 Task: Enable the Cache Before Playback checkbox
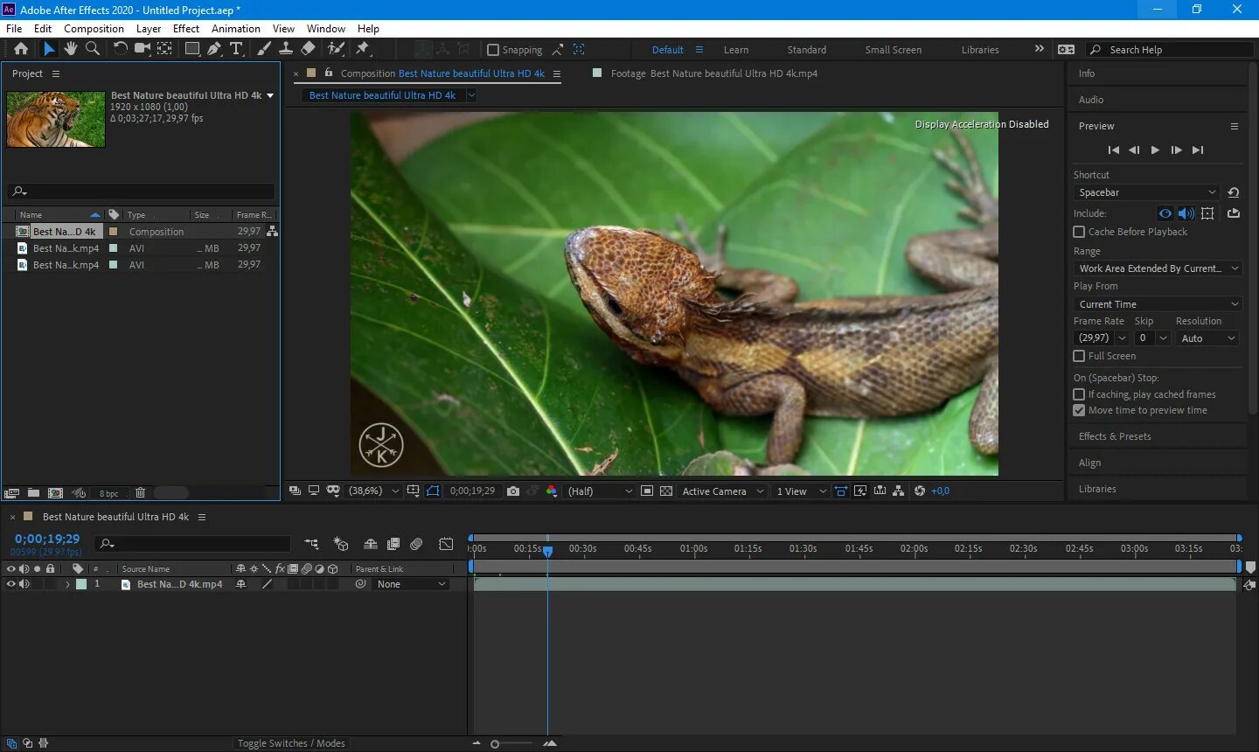(1079, 232)
